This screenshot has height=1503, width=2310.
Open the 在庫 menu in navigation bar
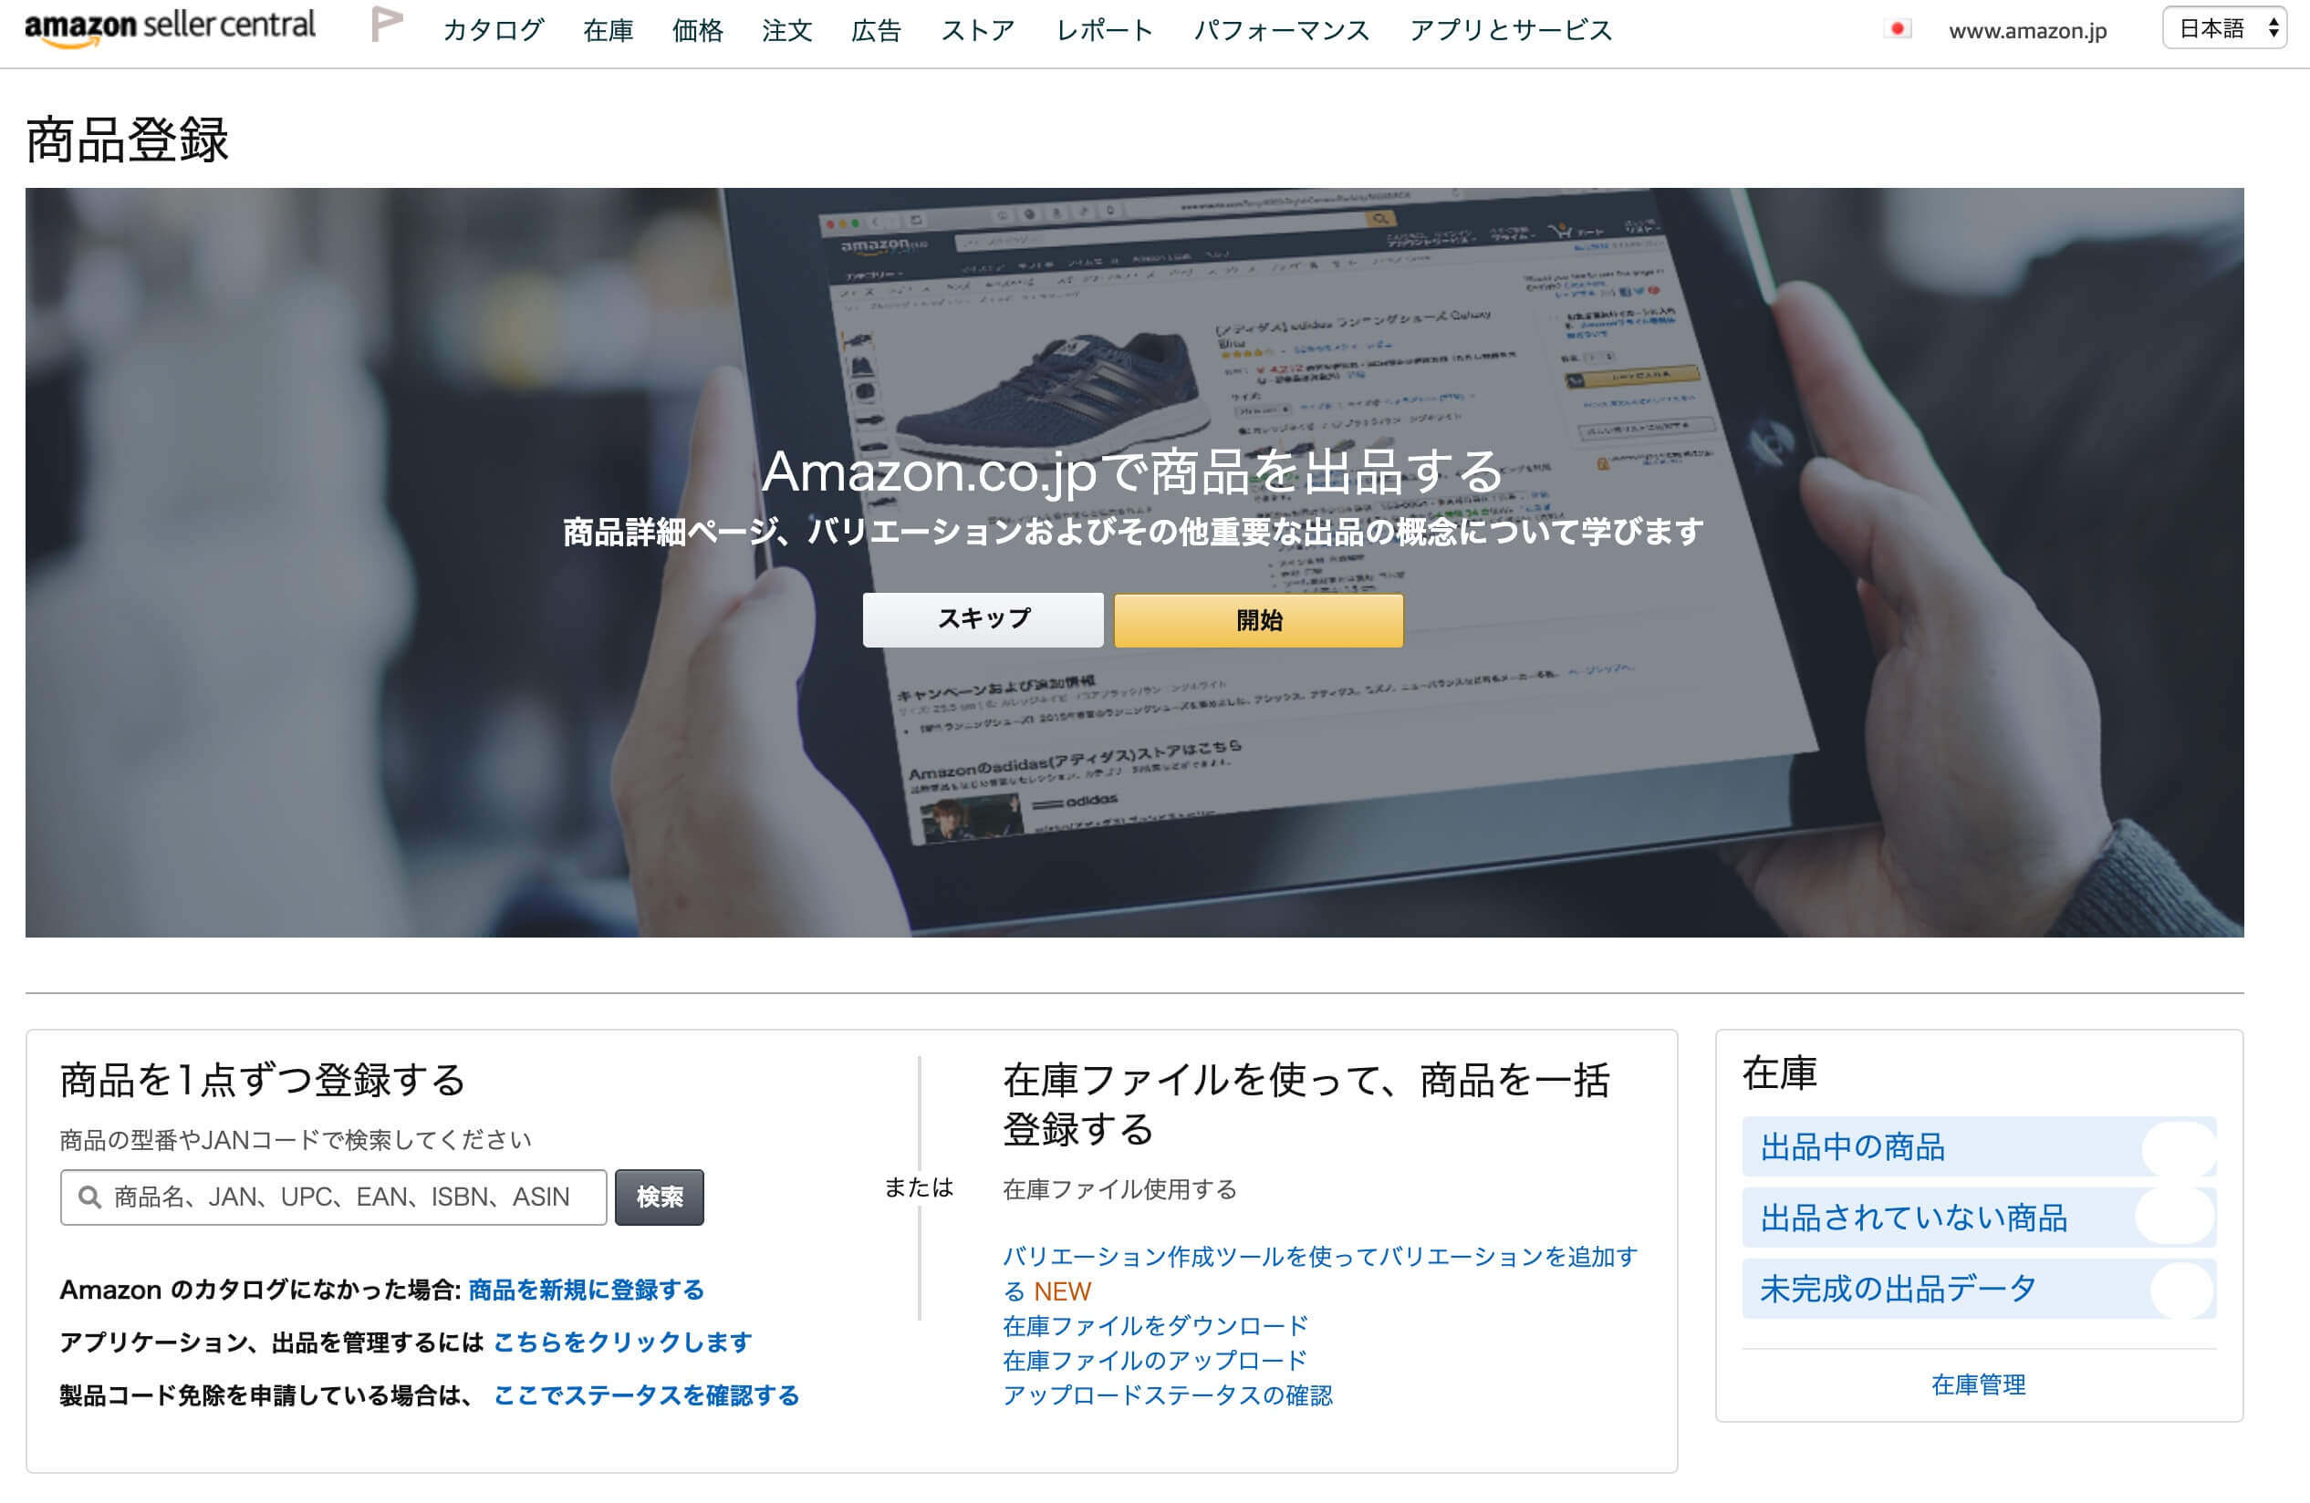[x=609, y=31]
